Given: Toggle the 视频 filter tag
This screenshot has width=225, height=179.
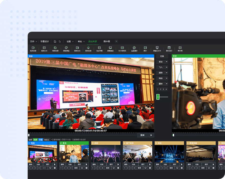Looking at the screenshot, I should 35,140.
